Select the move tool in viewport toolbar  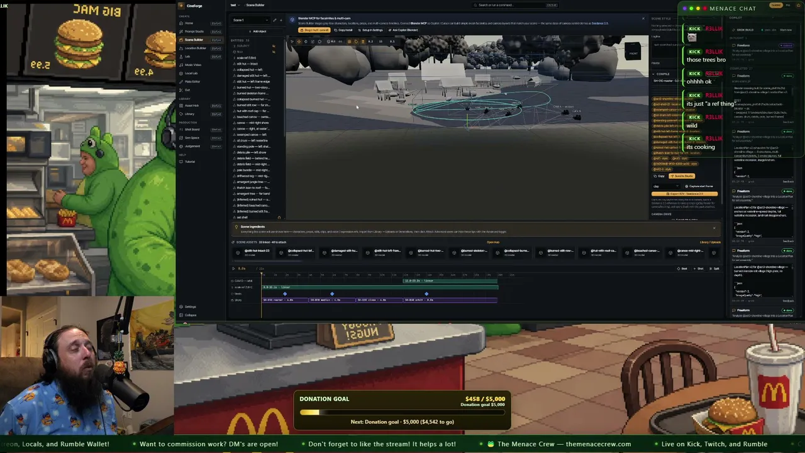pos(299,42)
